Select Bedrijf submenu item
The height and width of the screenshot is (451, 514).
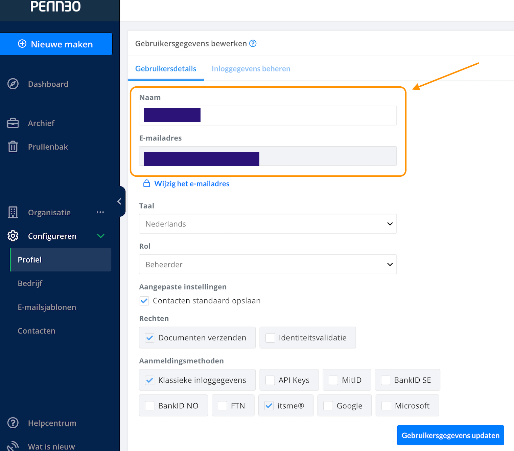30,283
